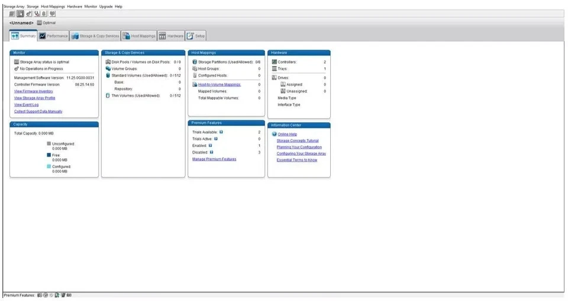Click the Controllers icon in Hardware panel

274,62
